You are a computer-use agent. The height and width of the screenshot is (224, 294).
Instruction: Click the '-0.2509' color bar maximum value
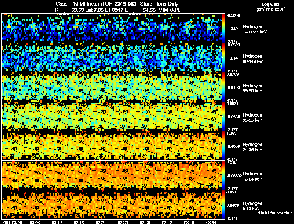point(233,45)
